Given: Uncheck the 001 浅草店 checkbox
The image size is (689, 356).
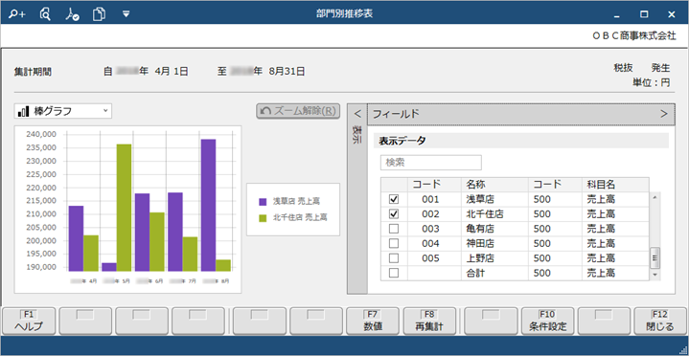Looking at the screenshot, I should (394, 199).
